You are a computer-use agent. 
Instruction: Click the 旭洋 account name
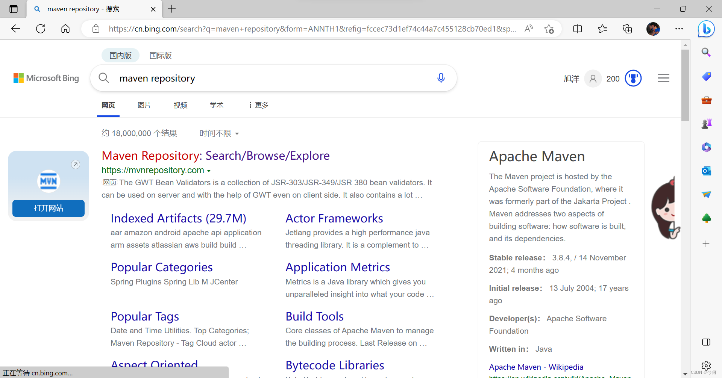click(571, 79)
